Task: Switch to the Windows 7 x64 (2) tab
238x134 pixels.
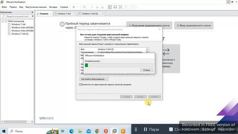Action: click(90, 14)
